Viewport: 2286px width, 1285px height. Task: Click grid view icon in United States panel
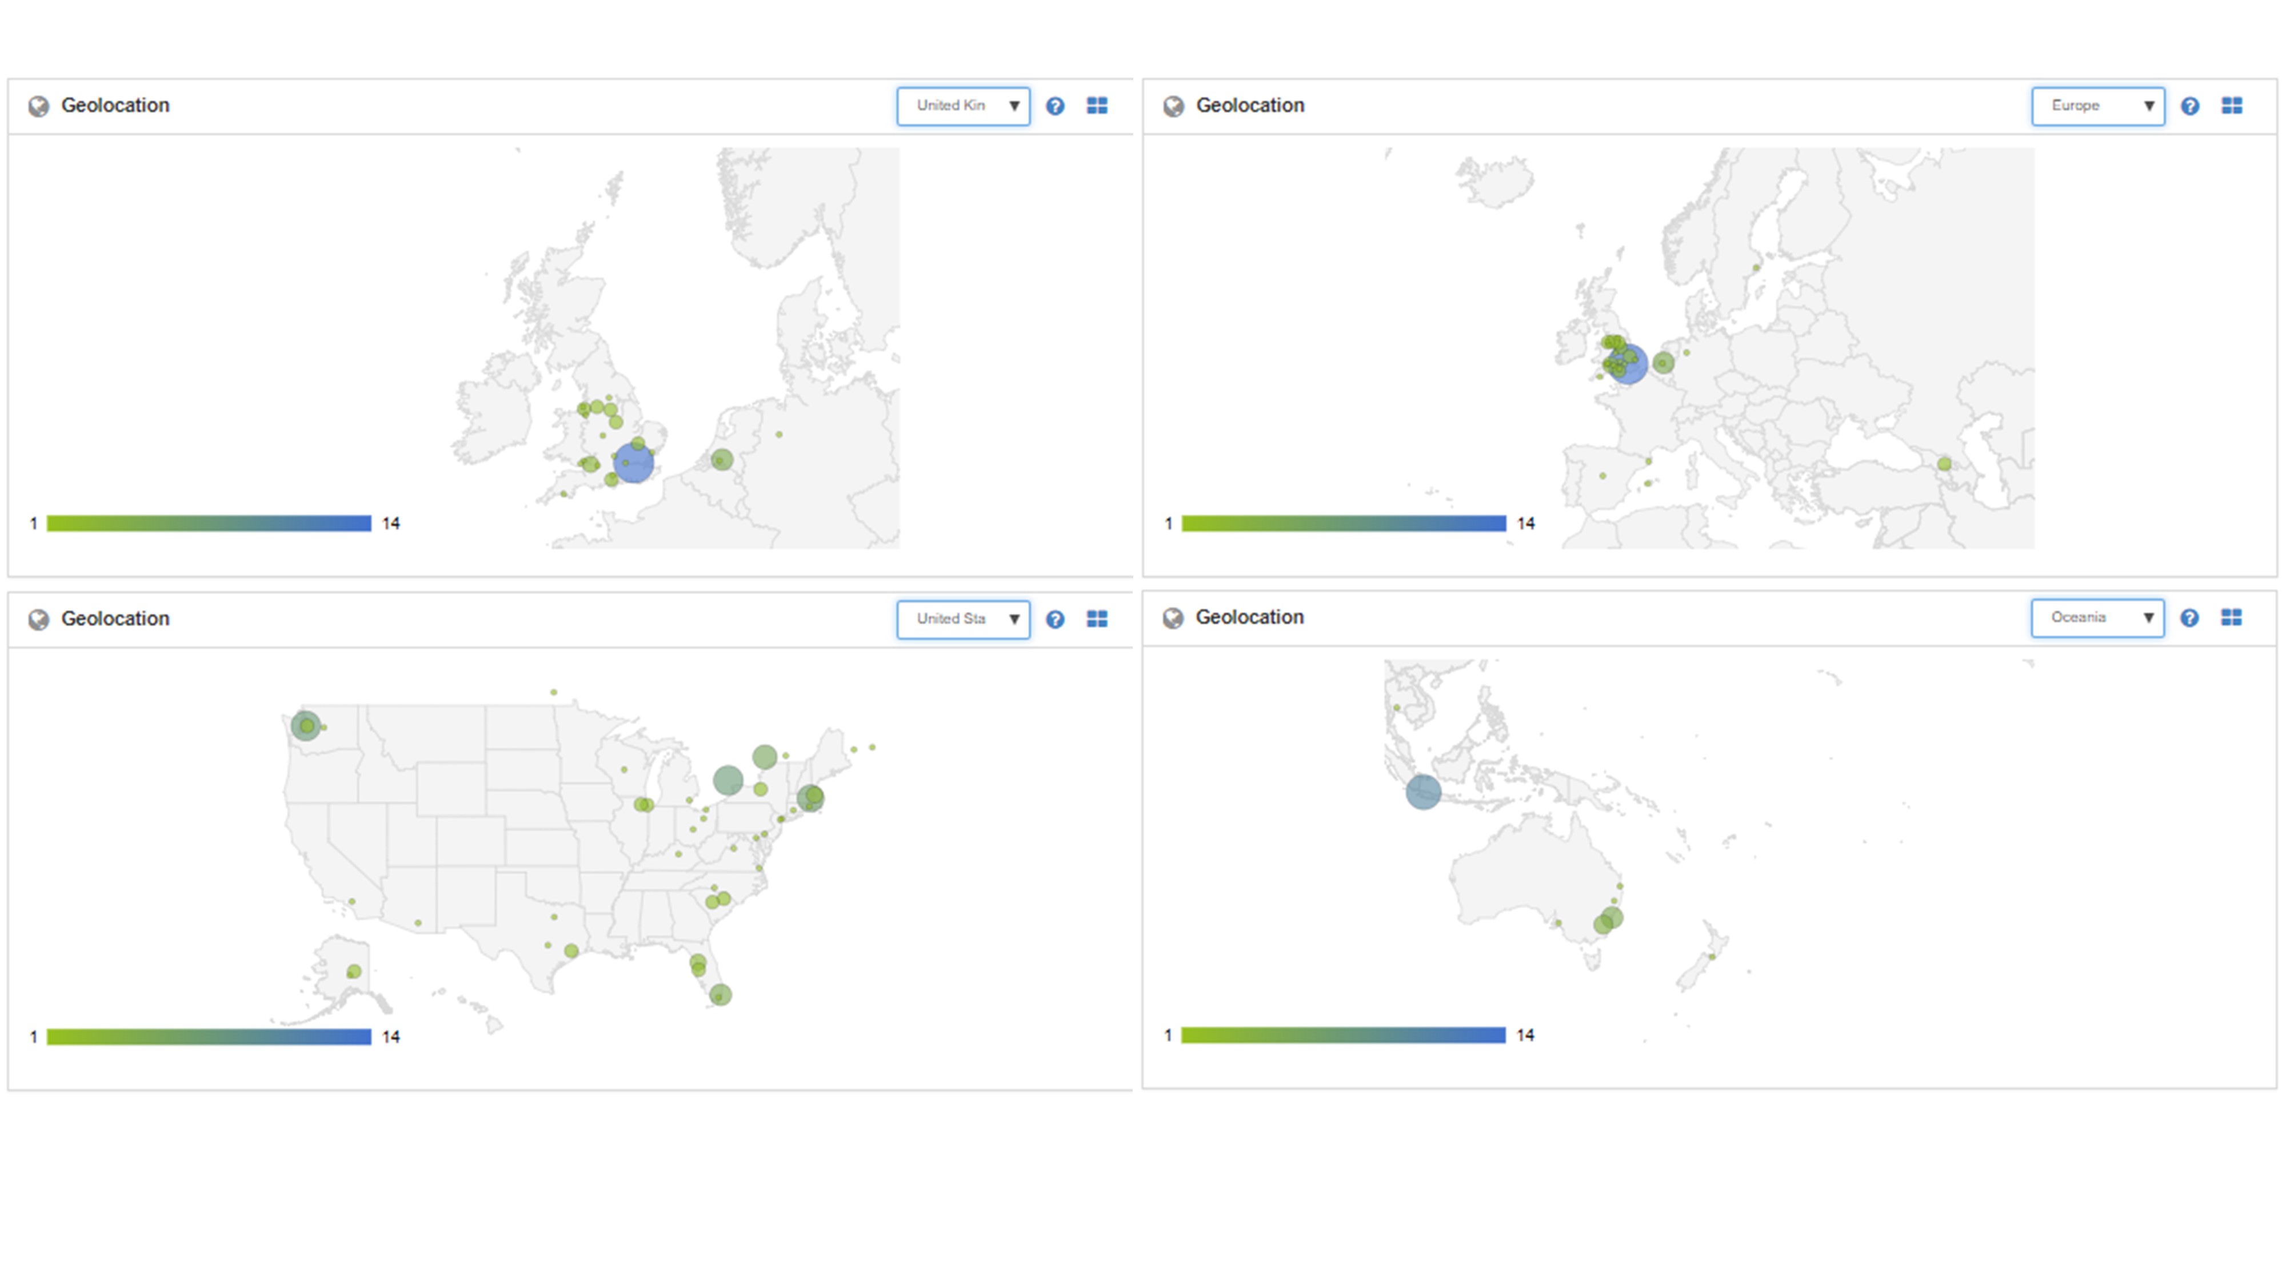point(1097,619)
